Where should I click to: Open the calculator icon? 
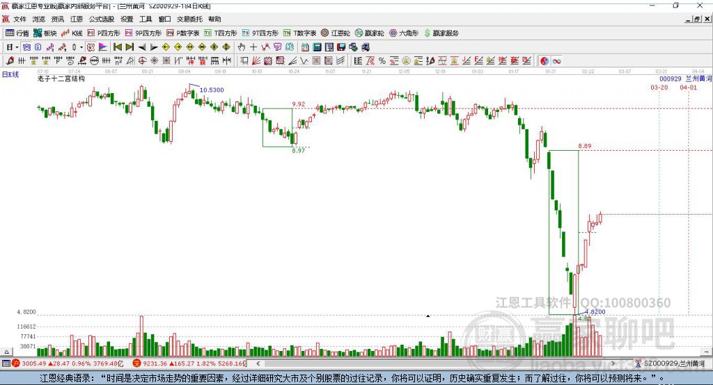pyautogui.click(x=318, y=47)
